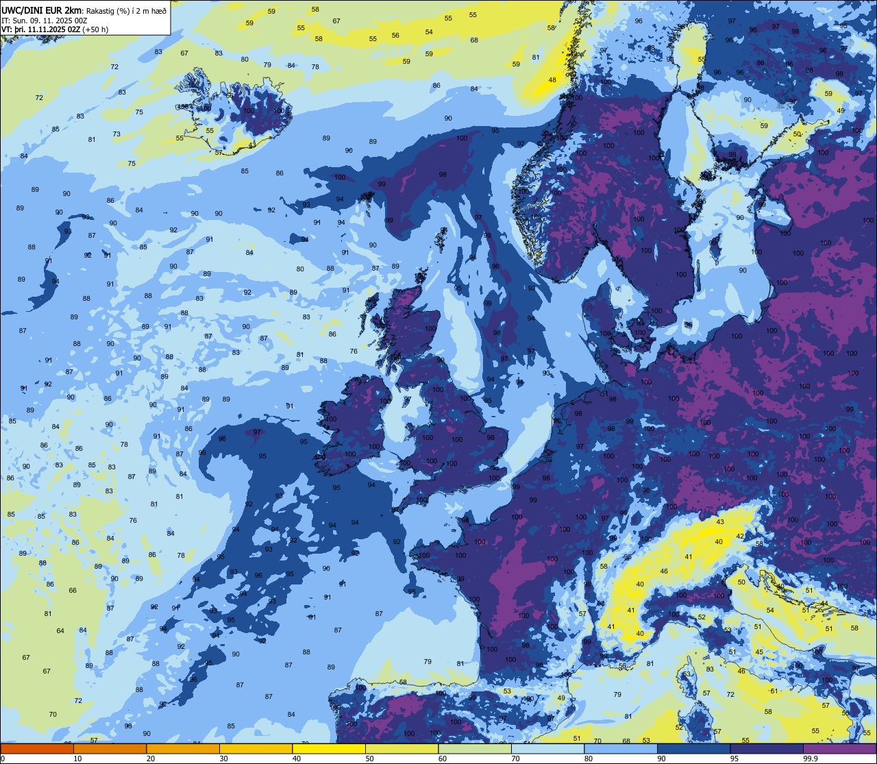Click the "VT: þri. 11.11.2025 02Z" valid time line
The width and height of the screenshot is (877, 764).
click(41, 29)
